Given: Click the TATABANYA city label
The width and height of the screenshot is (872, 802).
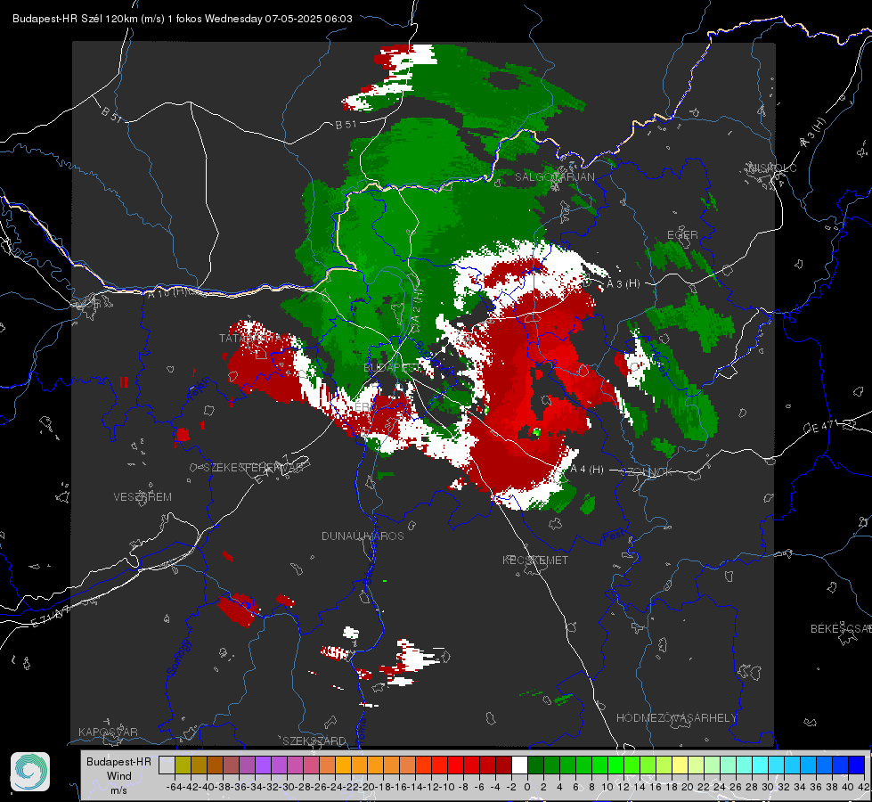Looking at the screenshot, I should click(x=250, y=339).
